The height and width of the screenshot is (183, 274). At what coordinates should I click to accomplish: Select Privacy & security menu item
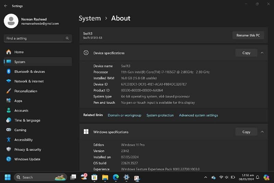click(x=27, y=150)
